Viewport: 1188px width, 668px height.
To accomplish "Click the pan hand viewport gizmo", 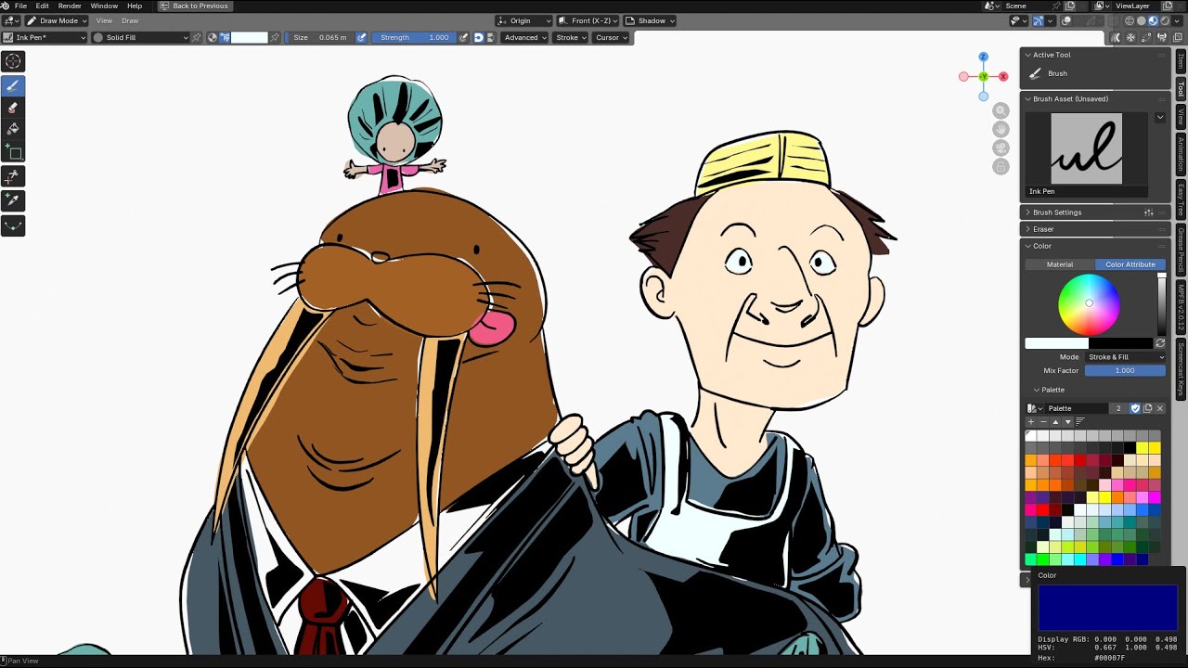I will 1001,129.
